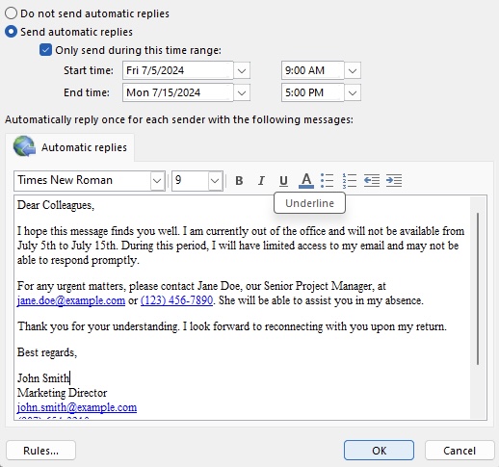Viewport: 499px width, 467px height.
Task: Select Do not send automatic replies
Action: [11, 13]
